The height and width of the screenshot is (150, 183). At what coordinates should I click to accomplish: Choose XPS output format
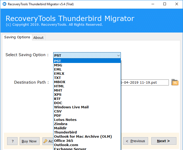87,95
